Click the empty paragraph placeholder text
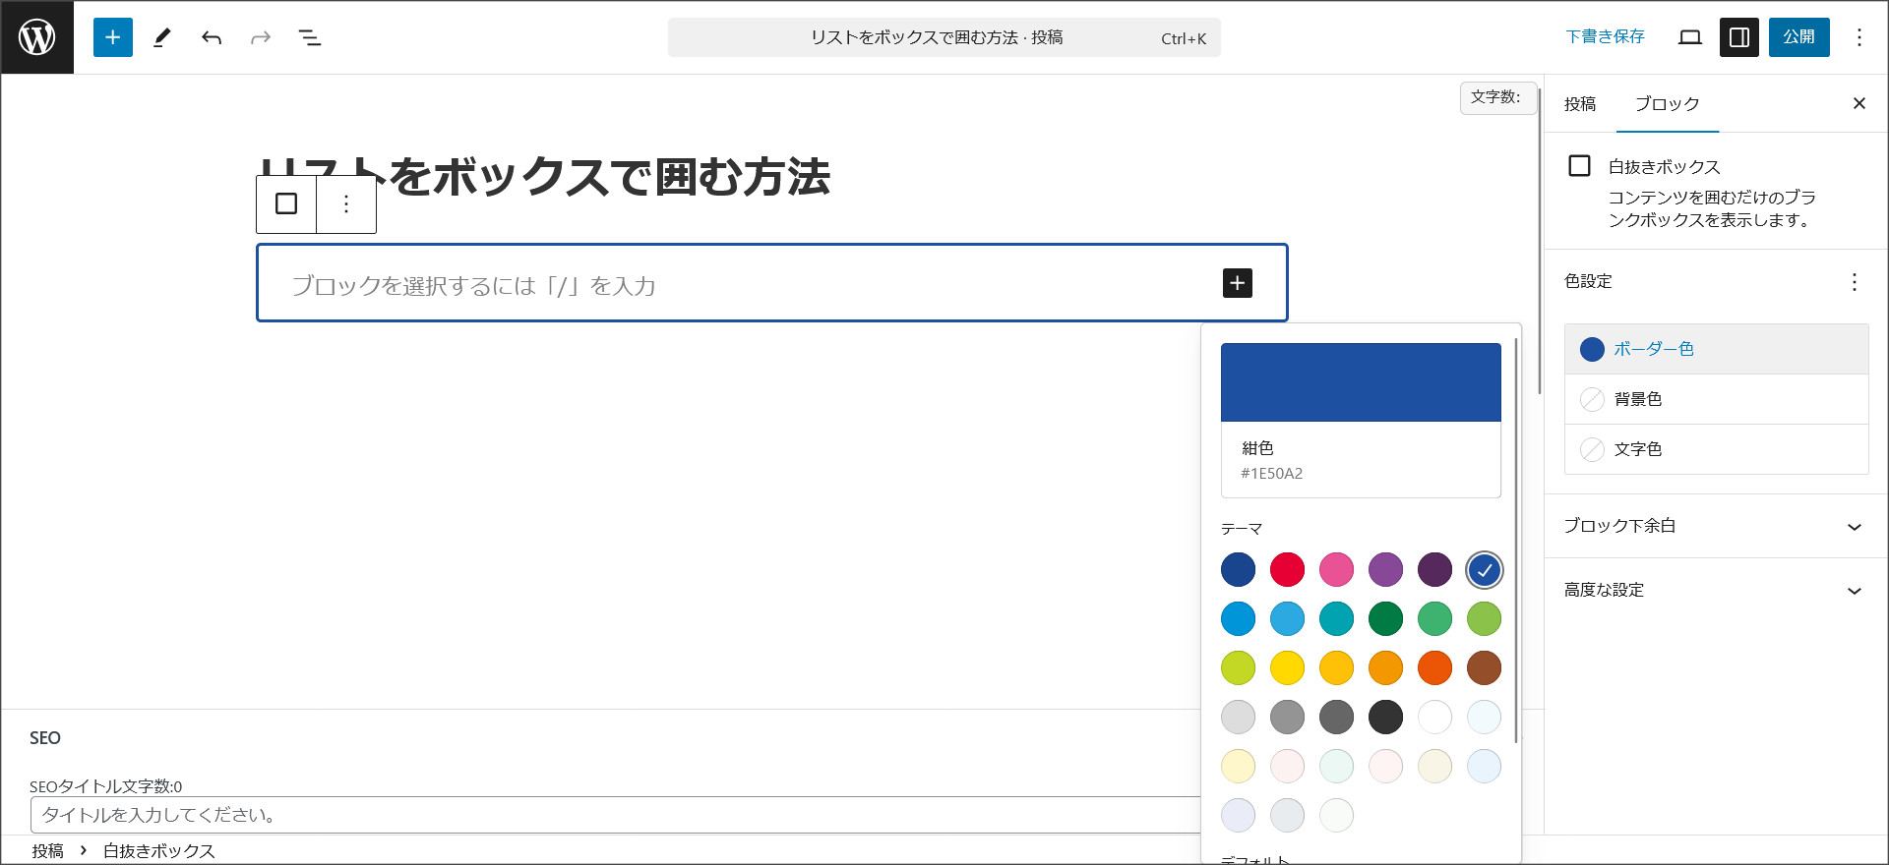 tap(473, 286)
